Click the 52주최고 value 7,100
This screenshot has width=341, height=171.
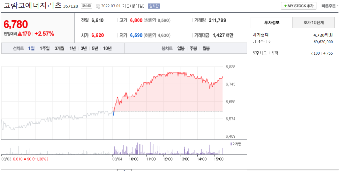click(315, 53)
